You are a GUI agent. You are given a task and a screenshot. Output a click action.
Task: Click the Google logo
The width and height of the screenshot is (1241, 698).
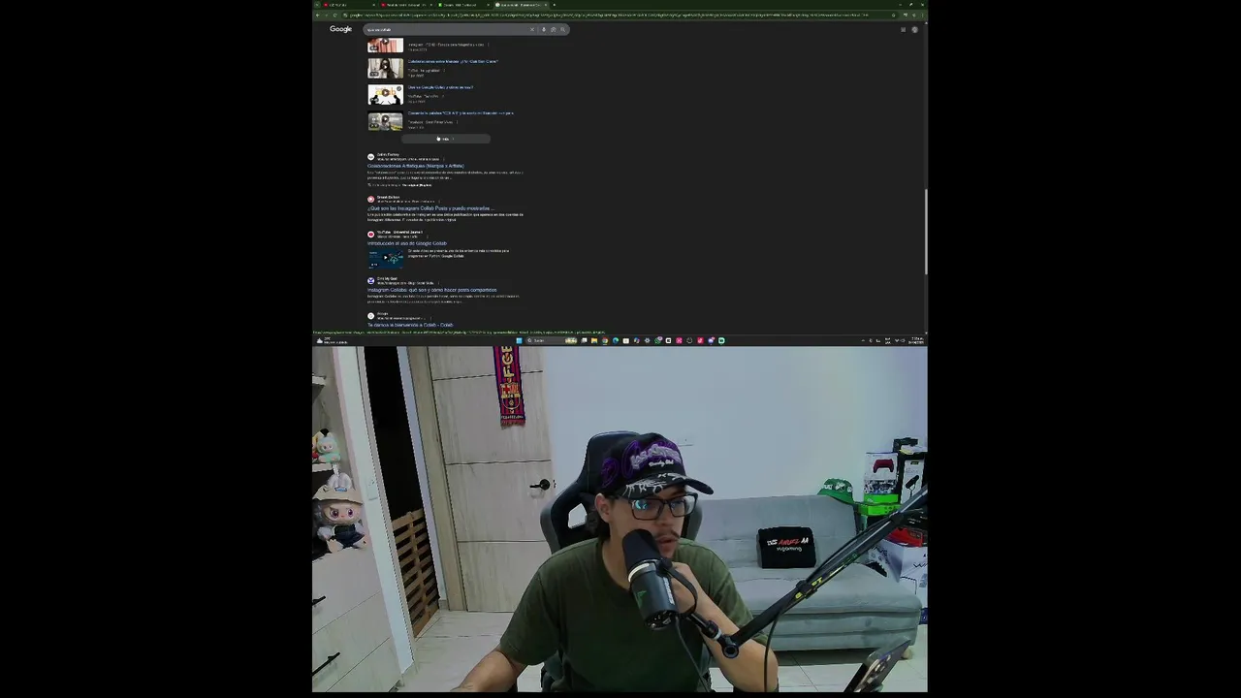click(x=340, y=29)
